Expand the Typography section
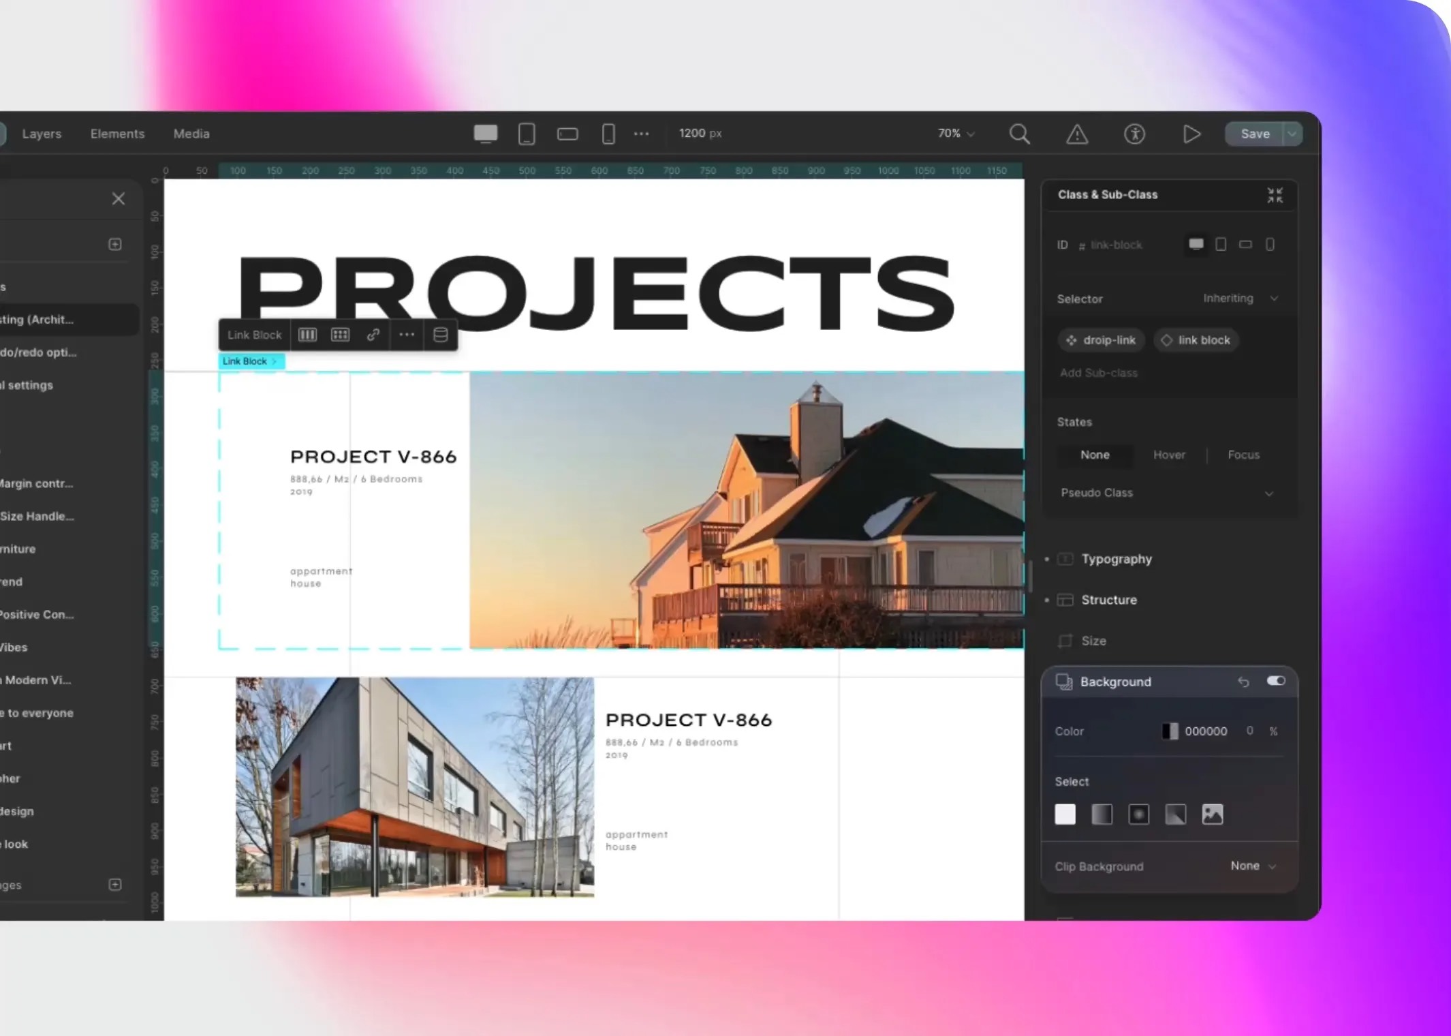This screenshot has width=1451, height=1036. coord(1117,559)
